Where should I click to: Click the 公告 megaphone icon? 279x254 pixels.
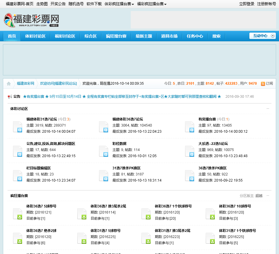[x=10, y=97]
